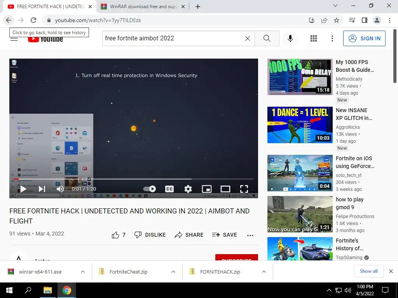Viewport: 398px width, 298px height.
Task: Expand options for FortniteCheat.zip download
Action: (173, 272)
